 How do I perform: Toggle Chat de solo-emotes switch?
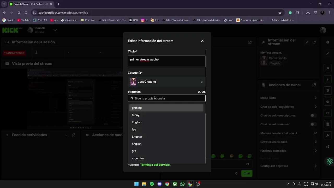point(314,124)
